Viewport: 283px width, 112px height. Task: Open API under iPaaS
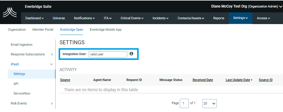(16, 84)
